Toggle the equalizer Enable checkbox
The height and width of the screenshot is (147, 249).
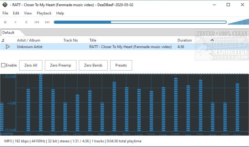[x=3, y=65]
